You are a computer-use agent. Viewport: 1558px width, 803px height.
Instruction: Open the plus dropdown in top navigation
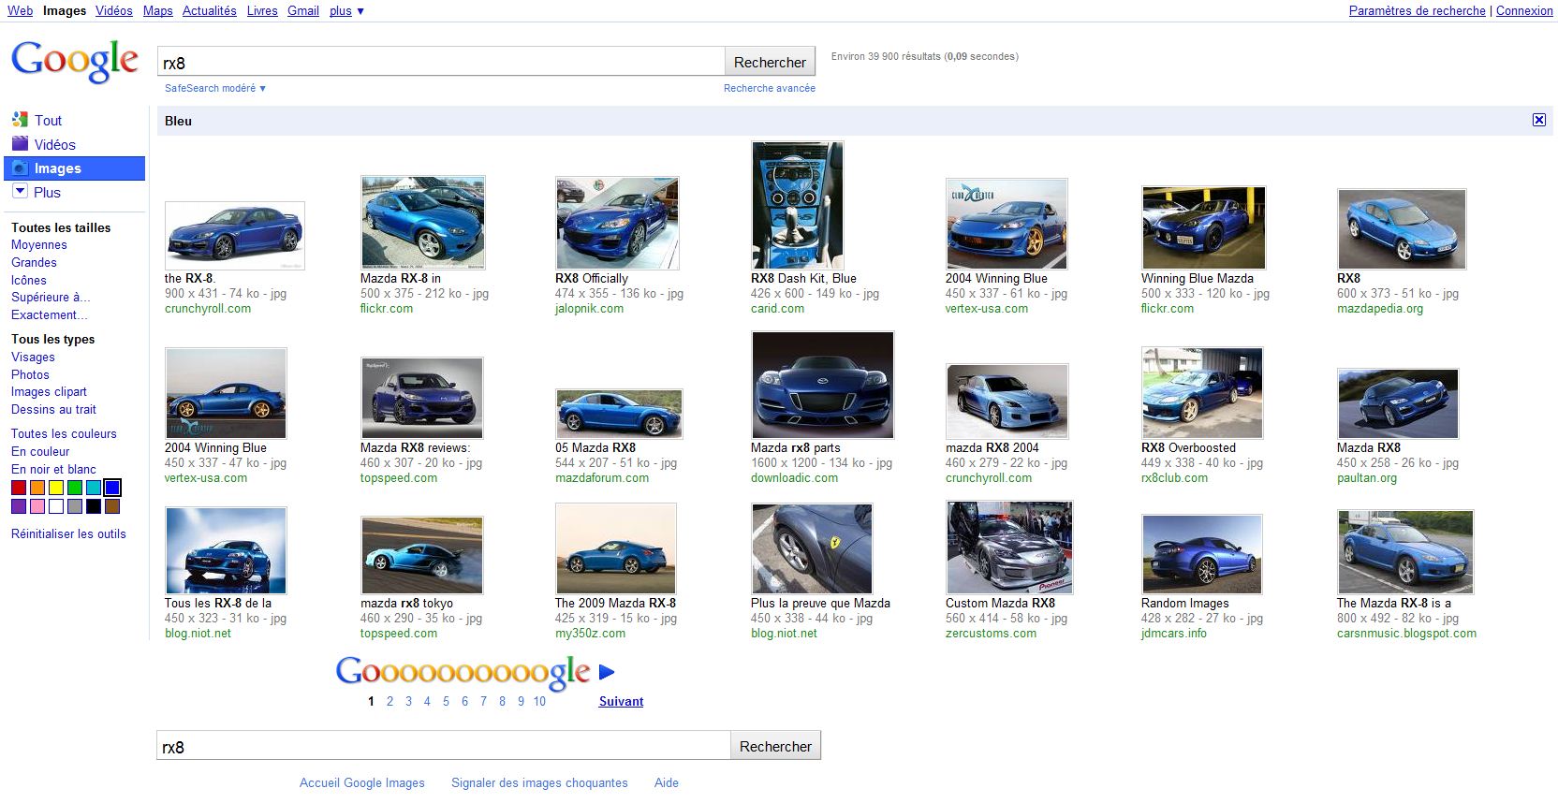346,11
